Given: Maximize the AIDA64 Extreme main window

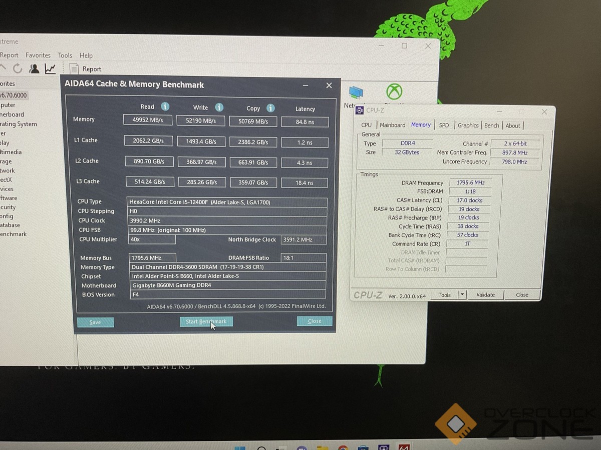Looking at the screenshot, I should [x=404, y=45].
